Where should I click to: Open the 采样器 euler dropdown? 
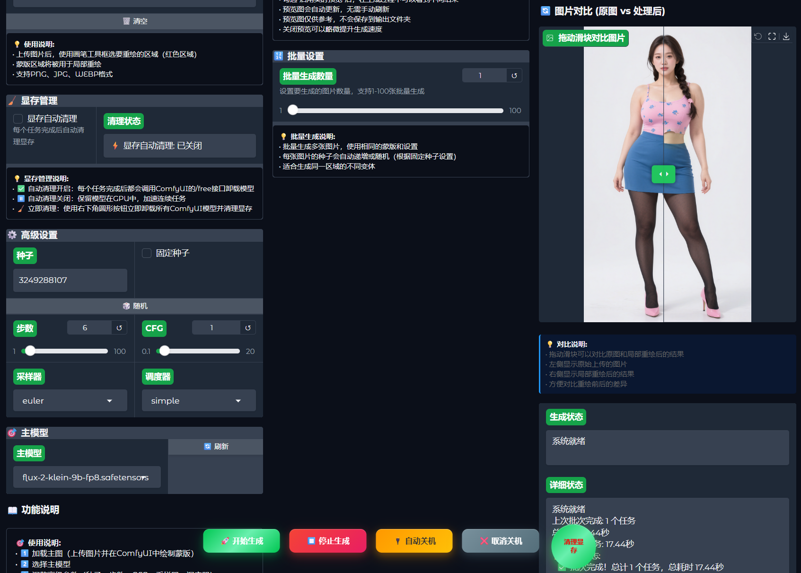tap(70, 400)
